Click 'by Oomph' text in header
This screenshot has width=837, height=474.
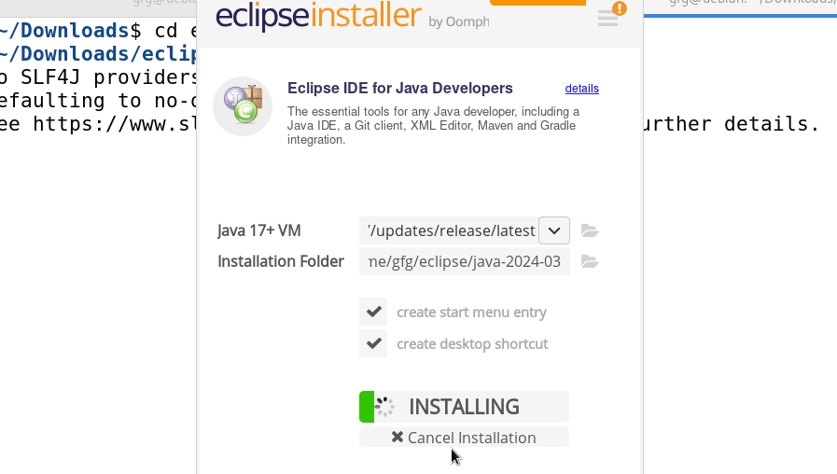pos(458,21)
